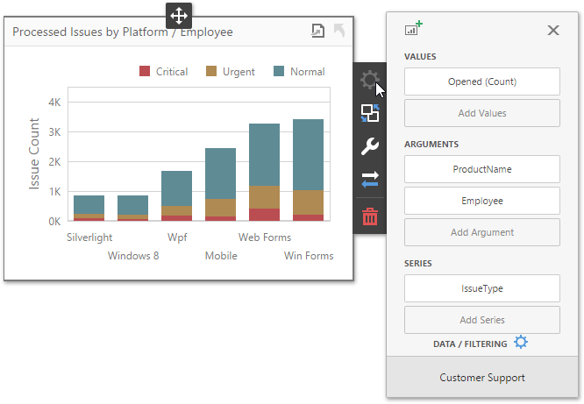Click the Add Series placeholder
Screen dimensions: 584x404
(x=481, y=320)
